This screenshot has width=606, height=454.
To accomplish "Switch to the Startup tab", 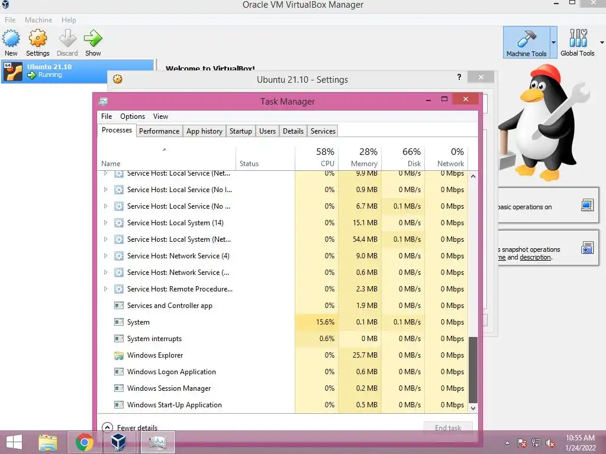I will 240,131.
